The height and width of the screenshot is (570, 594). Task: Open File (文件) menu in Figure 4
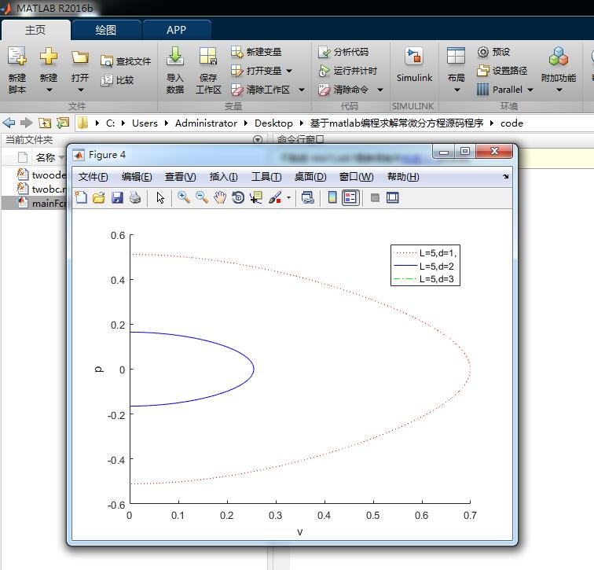click(93, 177)
